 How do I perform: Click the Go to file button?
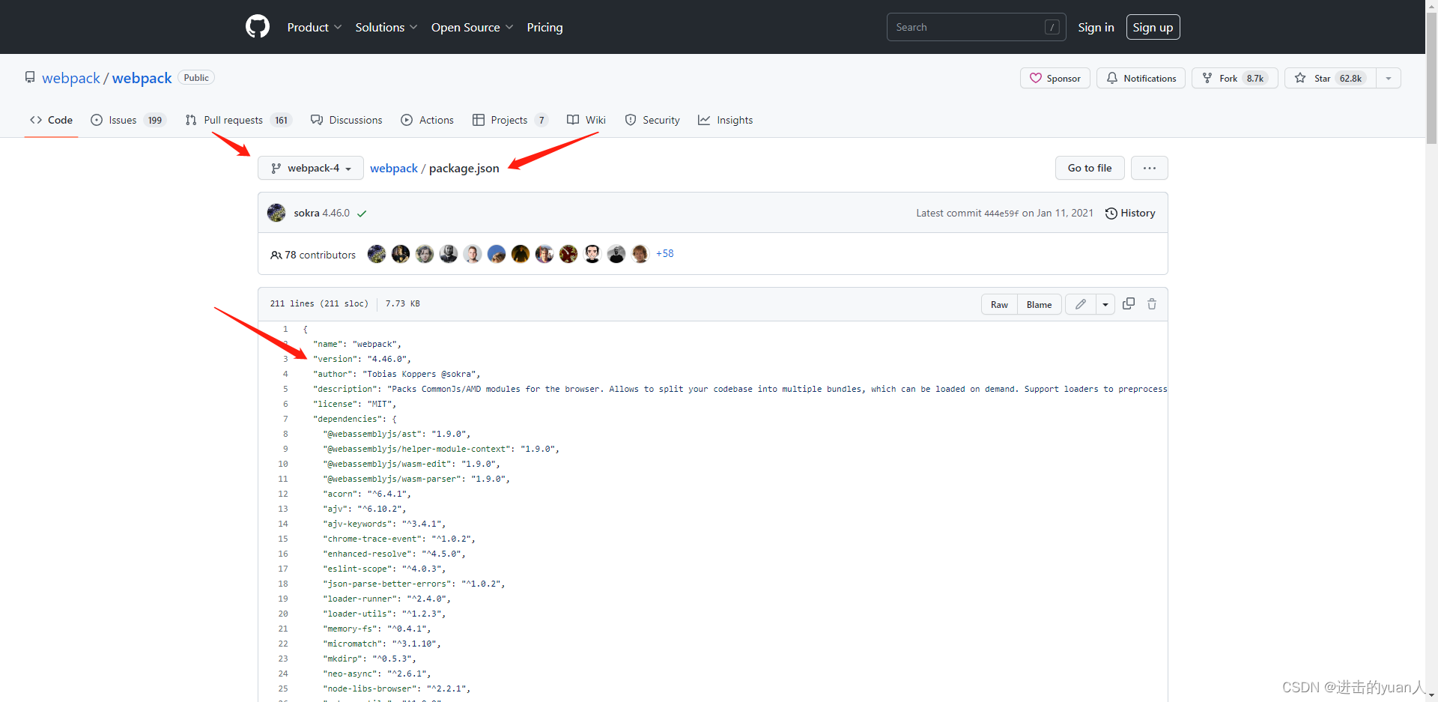point(1090,168)
